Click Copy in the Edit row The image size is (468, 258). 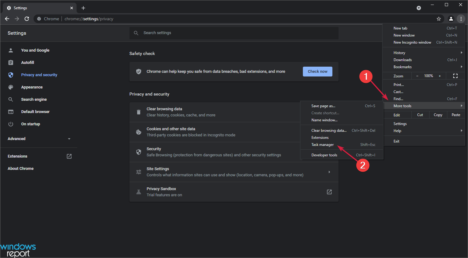pyautogui.click(x=438, y=115)
